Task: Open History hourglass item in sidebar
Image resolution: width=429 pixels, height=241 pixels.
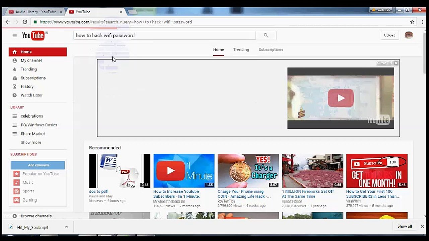Action: (x=27, y=87)
